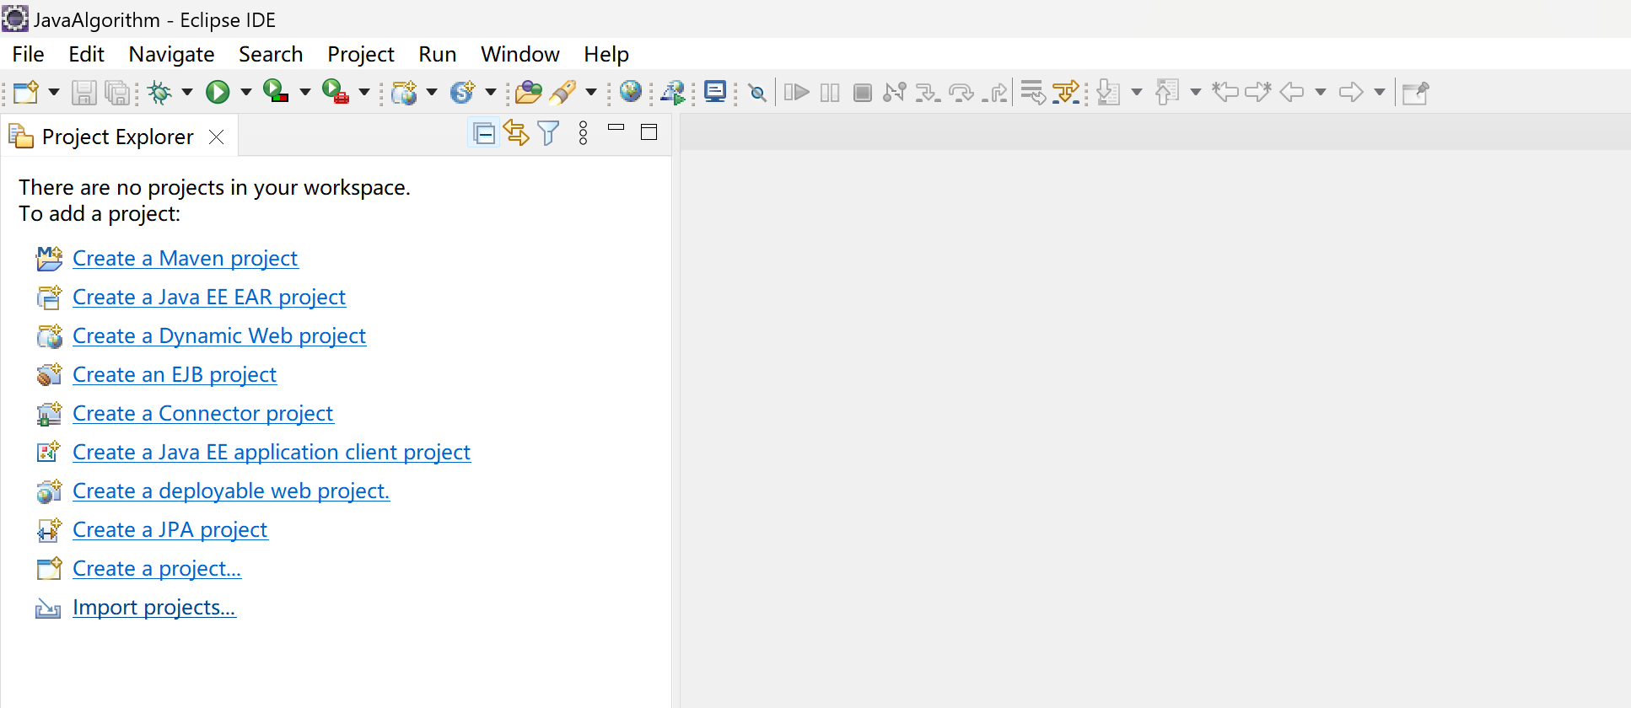Click Collapse All in Project Explorer
1631x708 pixels.
[x=484, y=133]
